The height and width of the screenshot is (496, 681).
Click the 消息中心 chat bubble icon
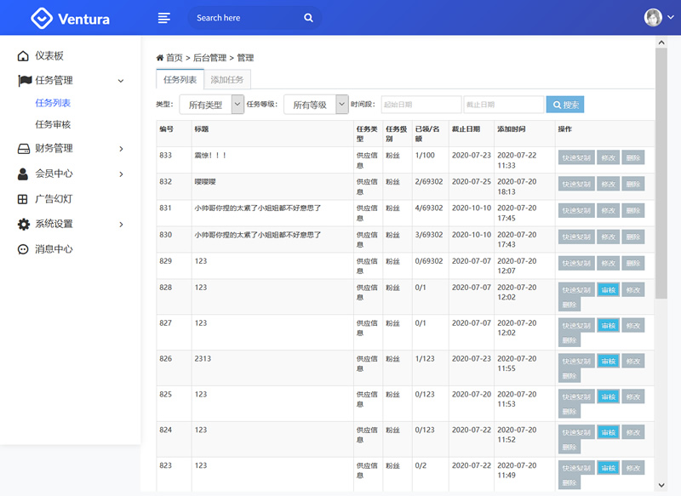tap(23, 249)
